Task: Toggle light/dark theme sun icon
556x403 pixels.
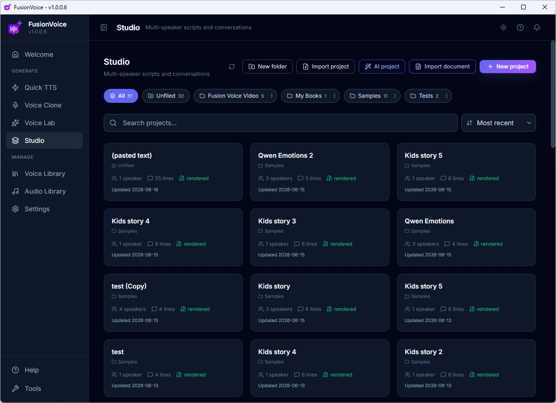Action: pyautogui.click(x=503, y=27)
